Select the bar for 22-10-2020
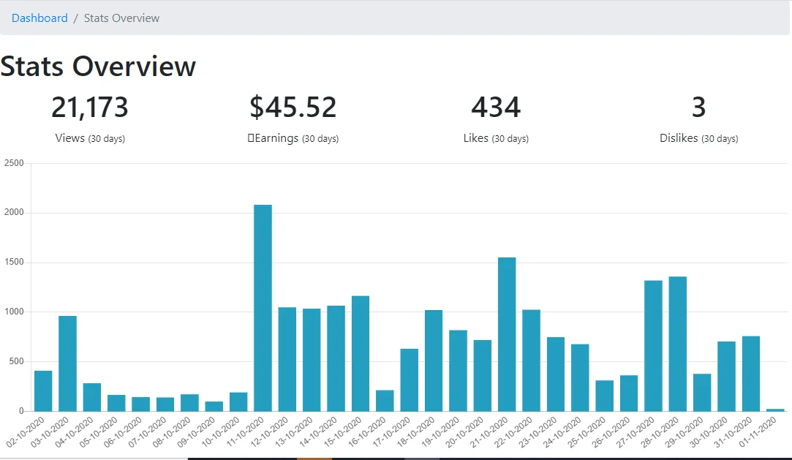The width and height of the screenshot is (792, 460). [x=532, y=361]
